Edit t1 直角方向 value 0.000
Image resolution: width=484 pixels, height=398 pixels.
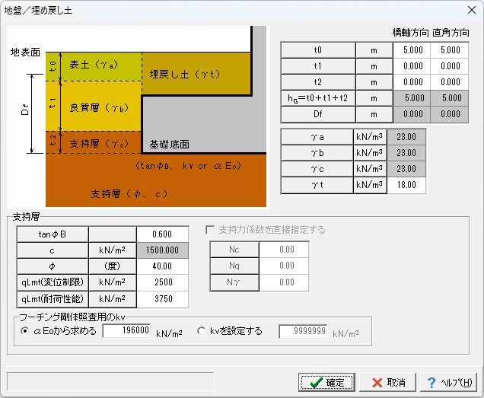[x=450, y=66]
